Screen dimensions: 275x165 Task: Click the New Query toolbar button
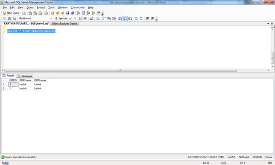(11, 13)
